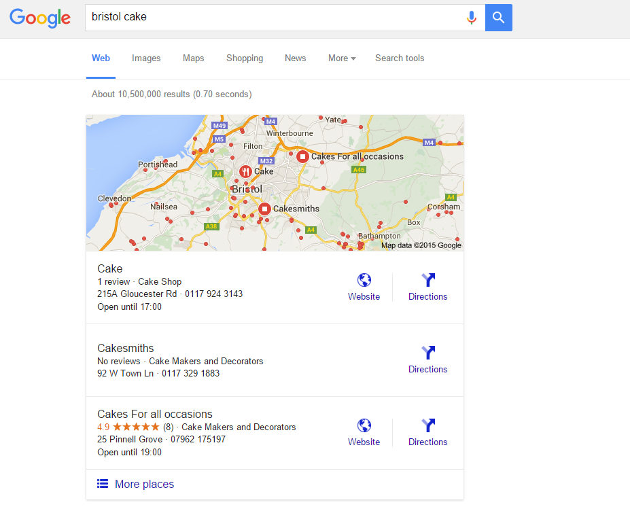Open the News tab
The height and width of the screenshot is (509, 630).
(x=296, y=58)
